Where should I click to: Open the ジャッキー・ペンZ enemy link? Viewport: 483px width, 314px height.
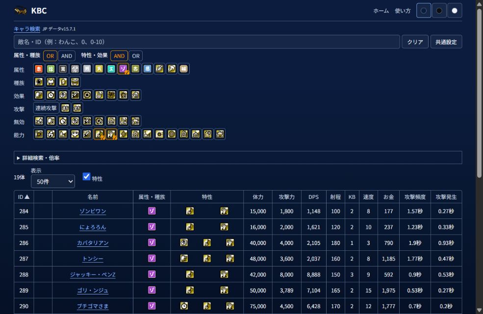pos(92,275)
